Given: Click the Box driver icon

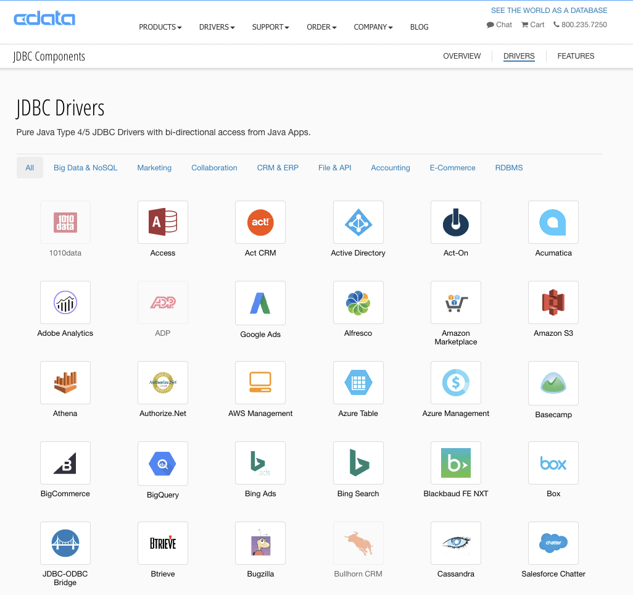Looking at the screenshot, I should point(553,463).
